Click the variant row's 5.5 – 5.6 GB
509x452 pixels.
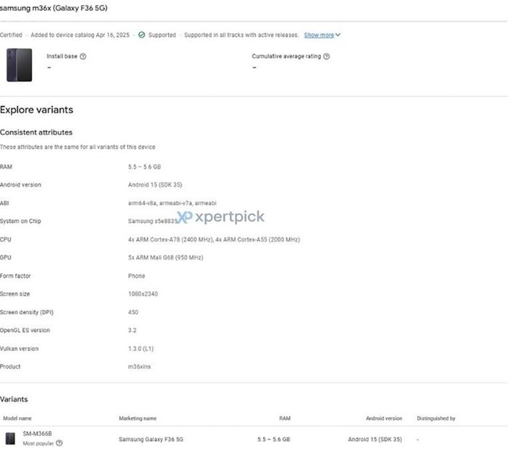[273, 440]
